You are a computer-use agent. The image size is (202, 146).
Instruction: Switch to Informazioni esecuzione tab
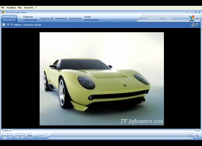pyautogui.click(x=9, y=18)
